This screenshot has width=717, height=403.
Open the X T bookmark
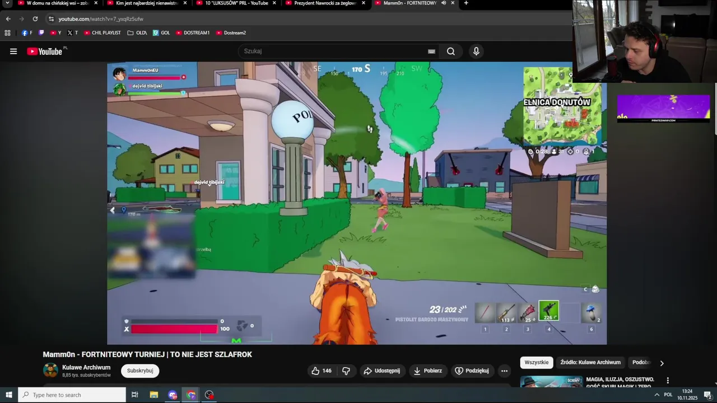coord(72,33)
